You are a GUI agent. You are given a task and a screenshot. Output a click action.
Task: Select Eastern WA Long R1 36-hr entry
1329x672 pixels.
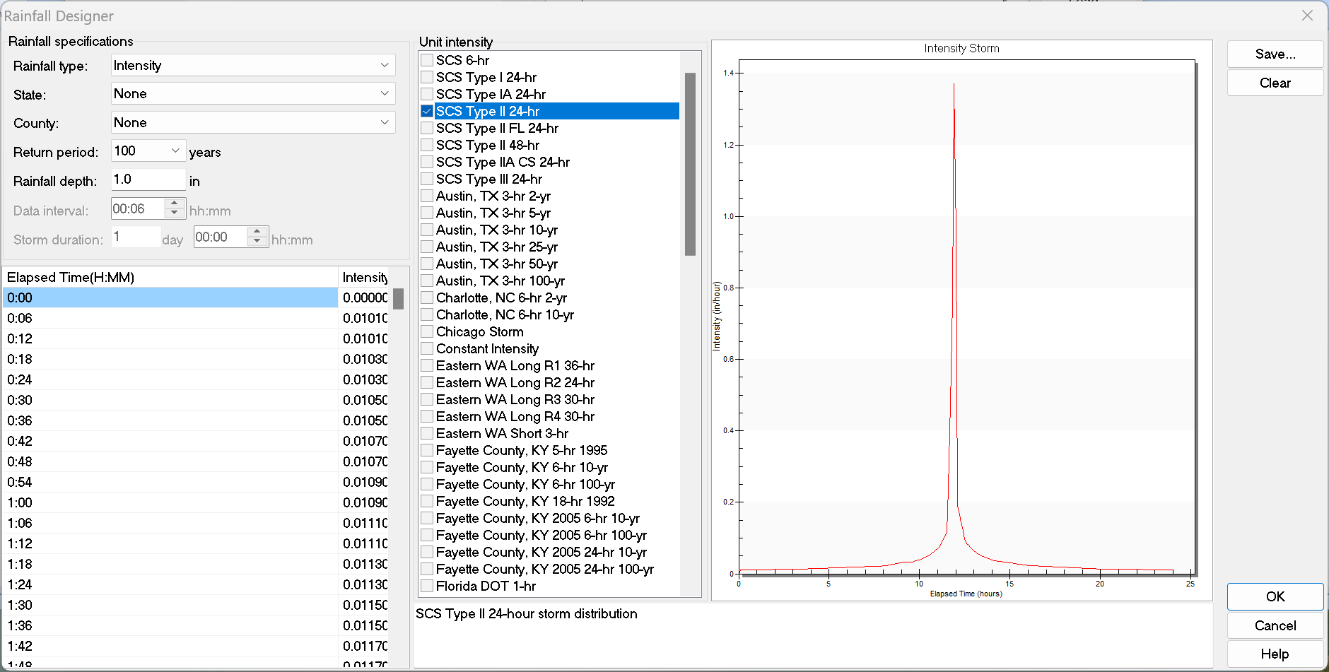(515, 365)
